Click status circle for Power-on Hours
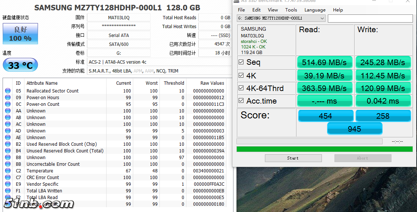The width and height of the screenshot is (417, 212). click(8, 97)
